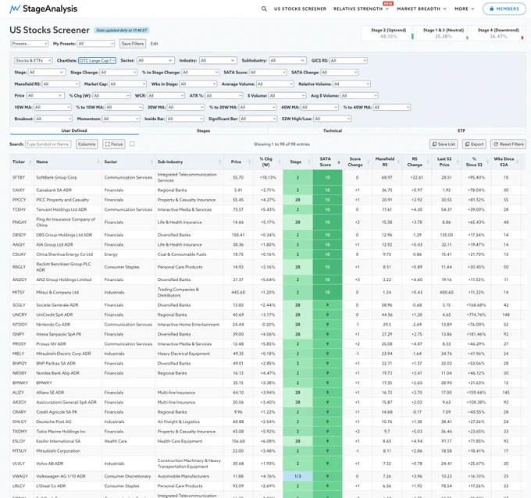Click the Edit presets link
This screenshot has height=498, width=531.
154,44
